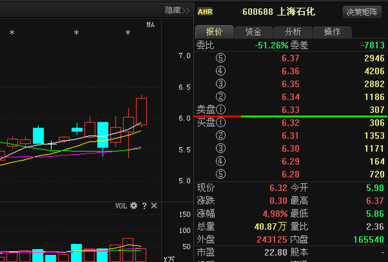Click buy 1 volume 306
Image resolution: width=388 pixels, height=262 pixels.
(377, 122)
